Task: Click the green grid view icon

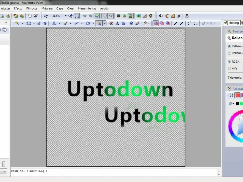Action: pyautogui.click(x=125, y=16)
